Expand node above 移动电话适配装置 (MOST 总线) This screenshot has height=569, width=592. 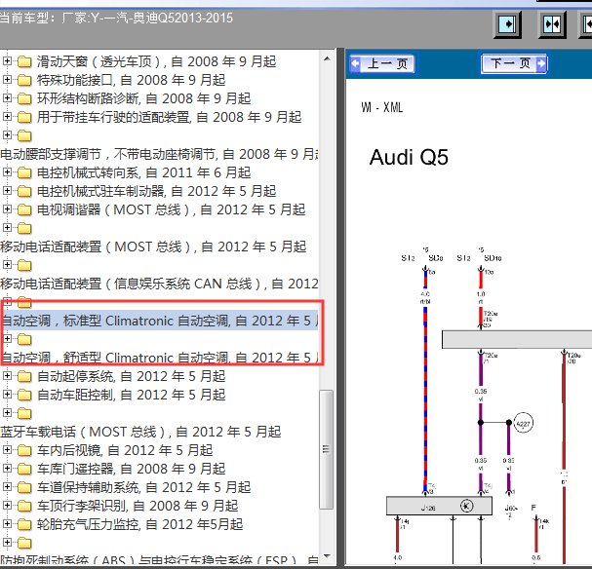click(7, 227)
